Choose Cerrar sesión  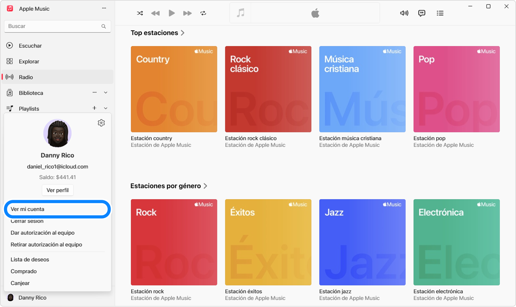(27, 221)
